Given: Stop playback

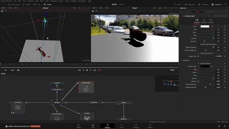Looking at the screenshot, I should tap(87, 70).
